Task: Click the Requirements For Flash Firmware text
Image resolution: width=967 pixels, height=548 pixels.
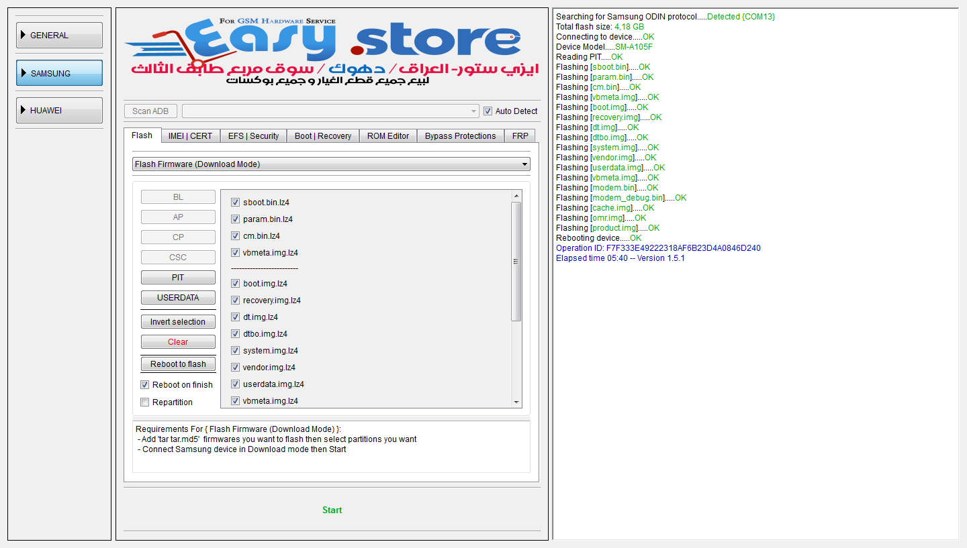Action: 238,429
